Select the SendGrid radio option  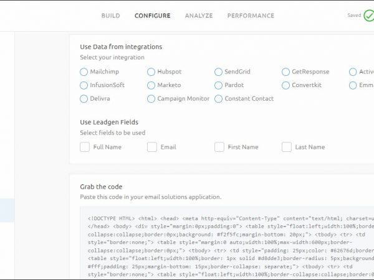[219, 72]
